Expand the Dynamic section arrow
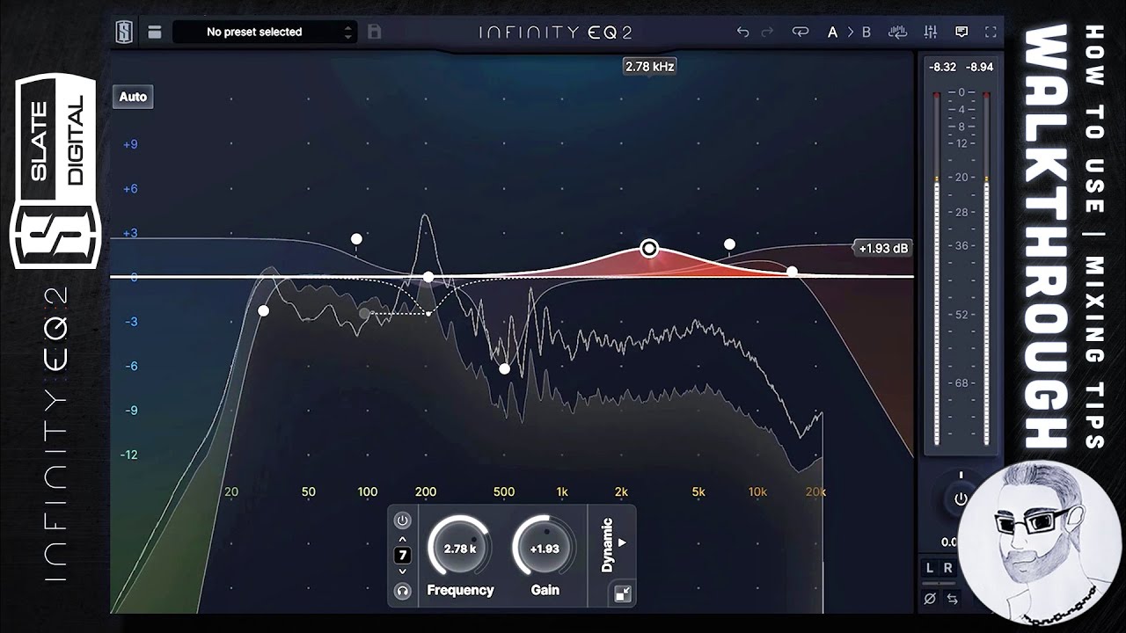Screen dimensions: 1126x633 click(x=623, y=542)
